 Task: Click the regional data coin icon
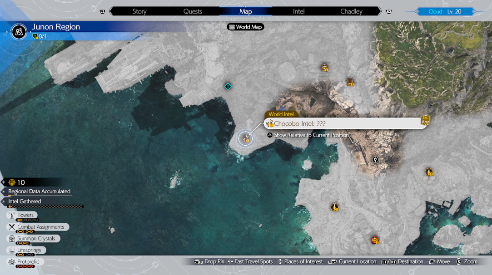(12, 182)
